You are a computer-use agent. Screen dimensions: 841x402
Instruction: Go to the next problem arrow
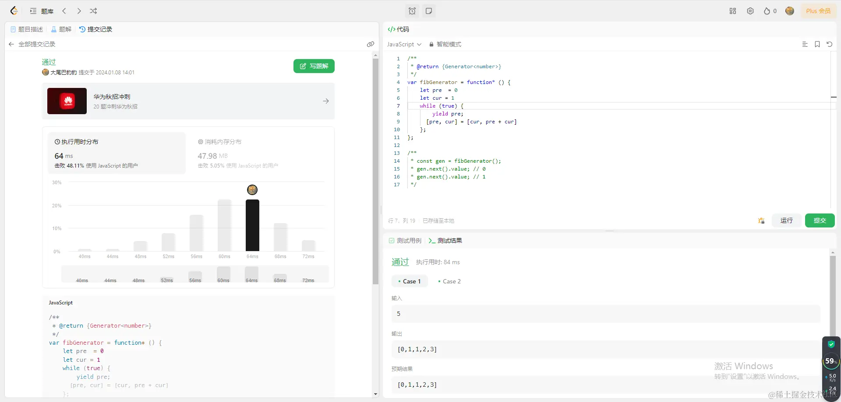79,11
